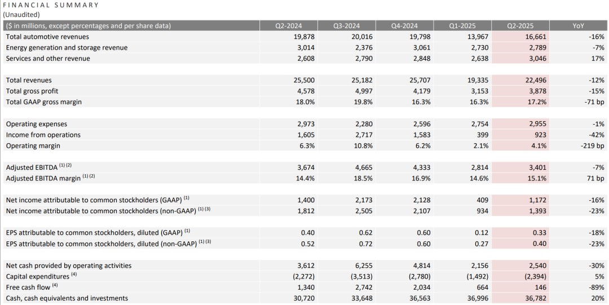Image resolution: width=609 pixels, height=305 pixels.
Task: Click the Q1-2025 column header
Action: pyautogui.click(x=462, y=26)
